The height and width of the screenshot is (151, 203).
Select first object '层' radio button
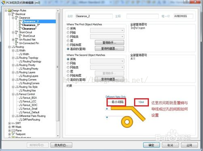pos(68,41)
